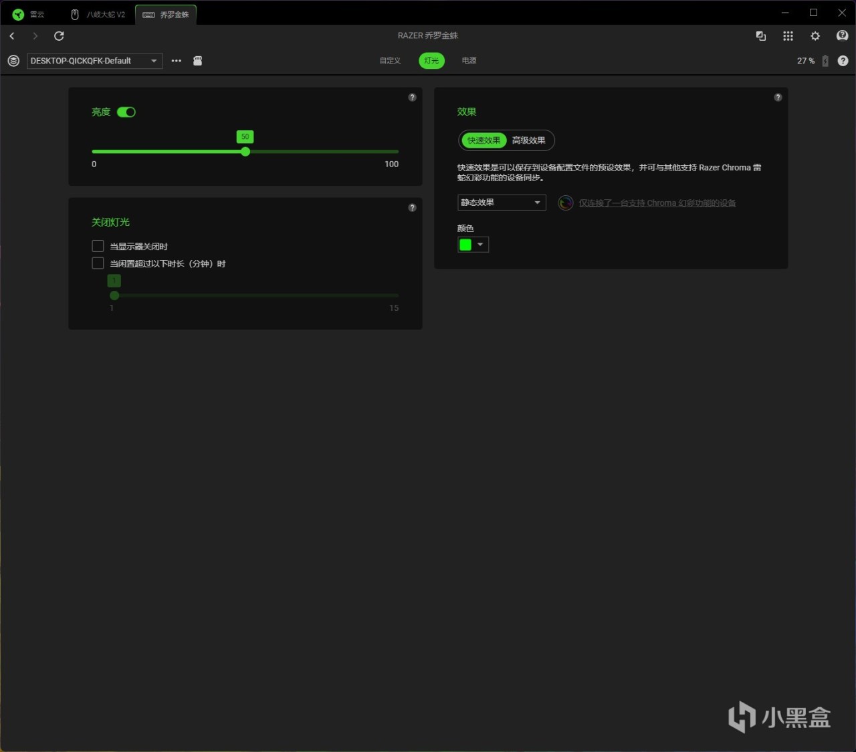Image resolution: width=856 pixels, height=752 pixels.
Task: Click the refresh icon
Action: (59, 36)
